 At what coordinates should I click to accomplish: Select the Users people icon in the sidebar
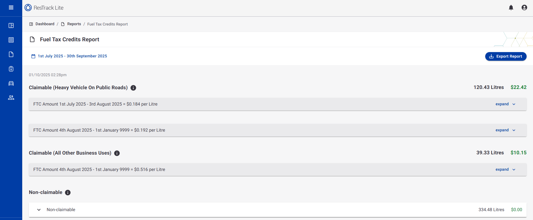point(11,98)
